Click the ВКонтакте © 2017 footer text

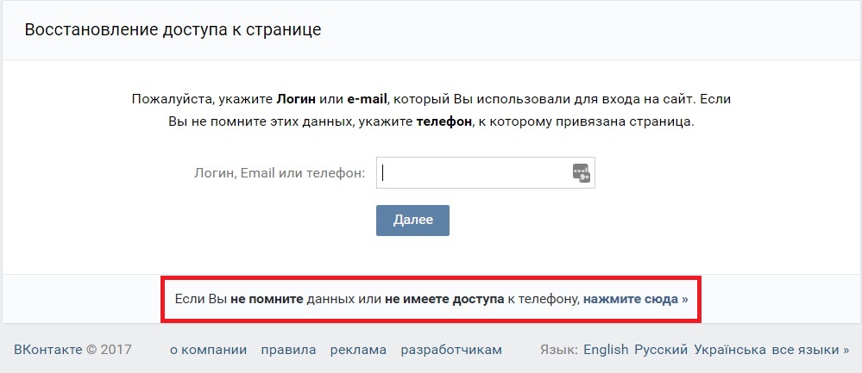[72, 350]
